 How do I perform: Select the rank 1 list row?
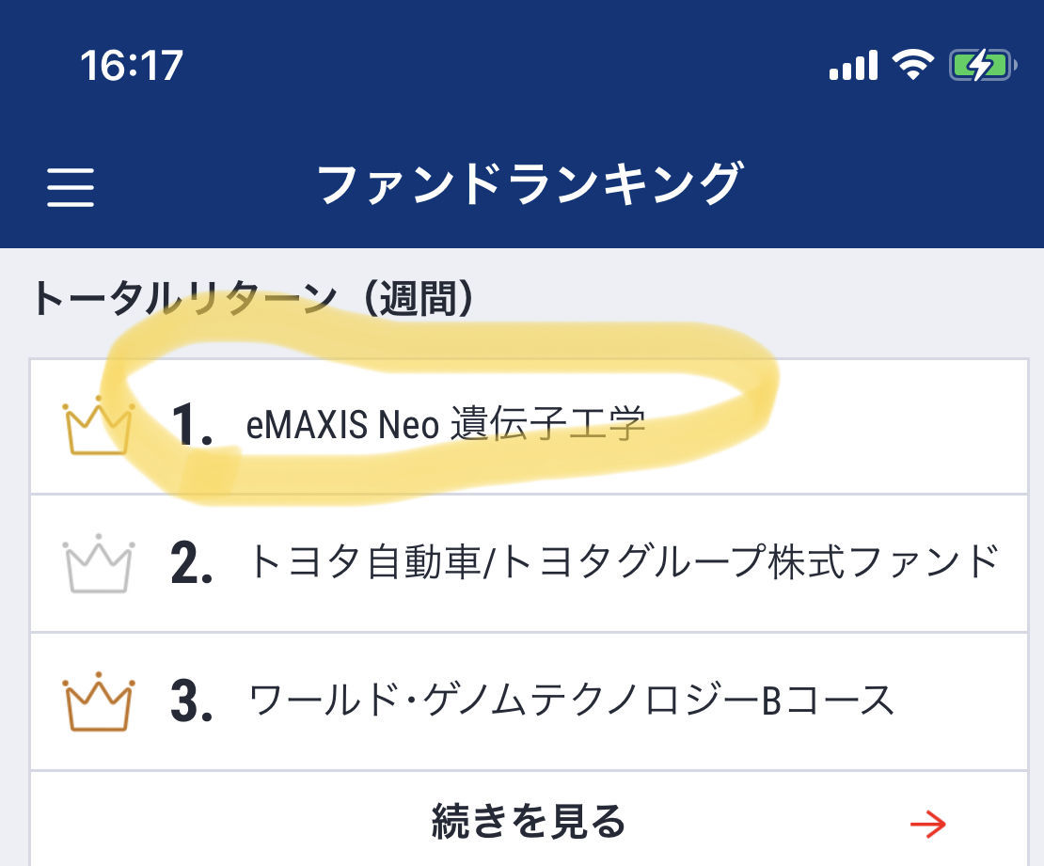click(522, 425)
